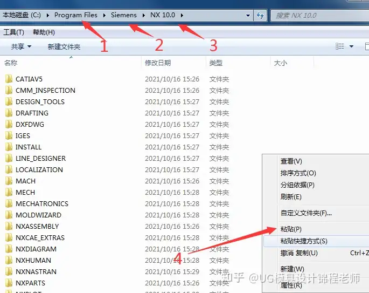Click CATIAV5 date 2021/10/16 15:26
The width and height of the screenshot is (369, 293).
(x=172, y=79)
